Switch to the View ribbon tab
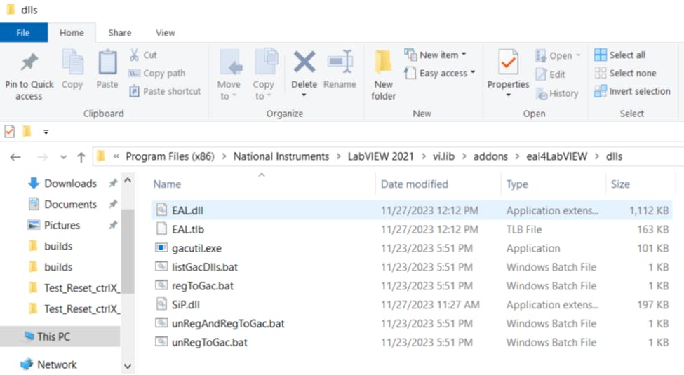 166,32
